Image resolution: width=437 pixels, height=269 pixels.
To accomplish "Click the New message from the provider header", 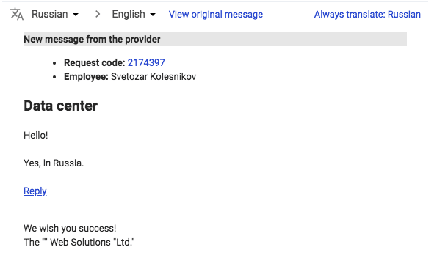I will pos(215,40).
